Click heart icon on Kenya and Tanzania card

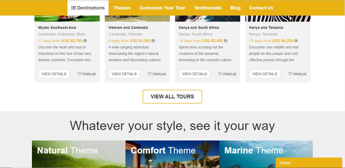pos(290,74)
